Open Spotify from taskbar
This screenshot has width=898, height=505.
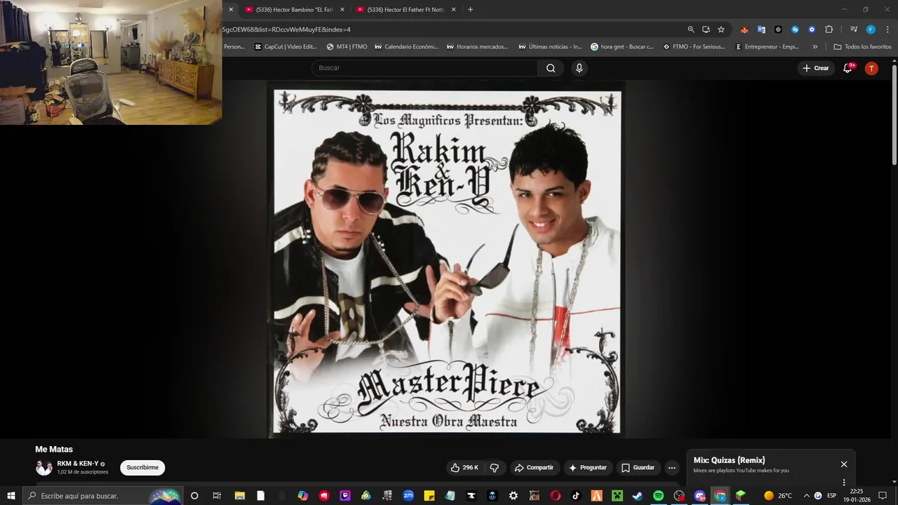pyautogui.click(x=658, y=496)
